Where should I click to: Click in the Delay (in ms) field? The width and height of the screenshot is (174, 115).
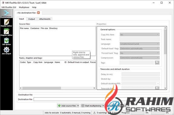[x=141, y=74]
